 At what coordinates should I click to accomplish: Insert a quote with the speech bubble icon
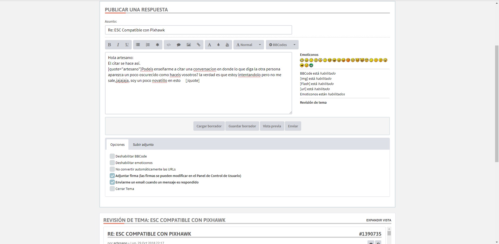coord(179,45)
